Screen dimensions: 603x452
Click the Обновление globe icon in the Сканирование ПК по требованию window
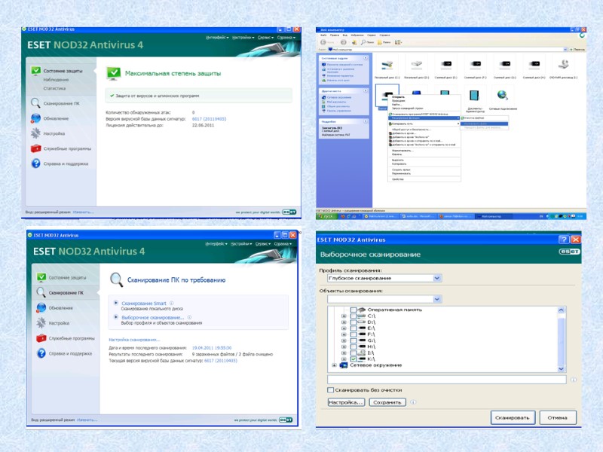click(x=41, y=307)
